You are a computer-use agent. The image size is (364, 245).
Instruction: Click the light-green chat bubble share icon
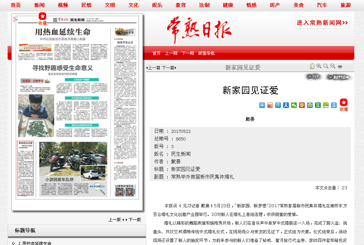point(326,105)
